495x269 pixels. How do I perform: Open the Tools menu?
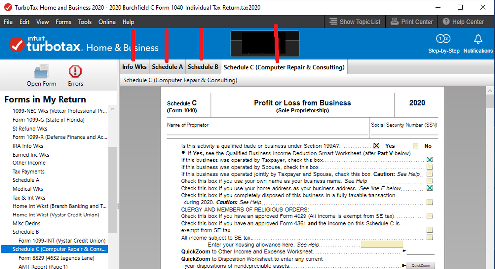[x=85, y=22]
